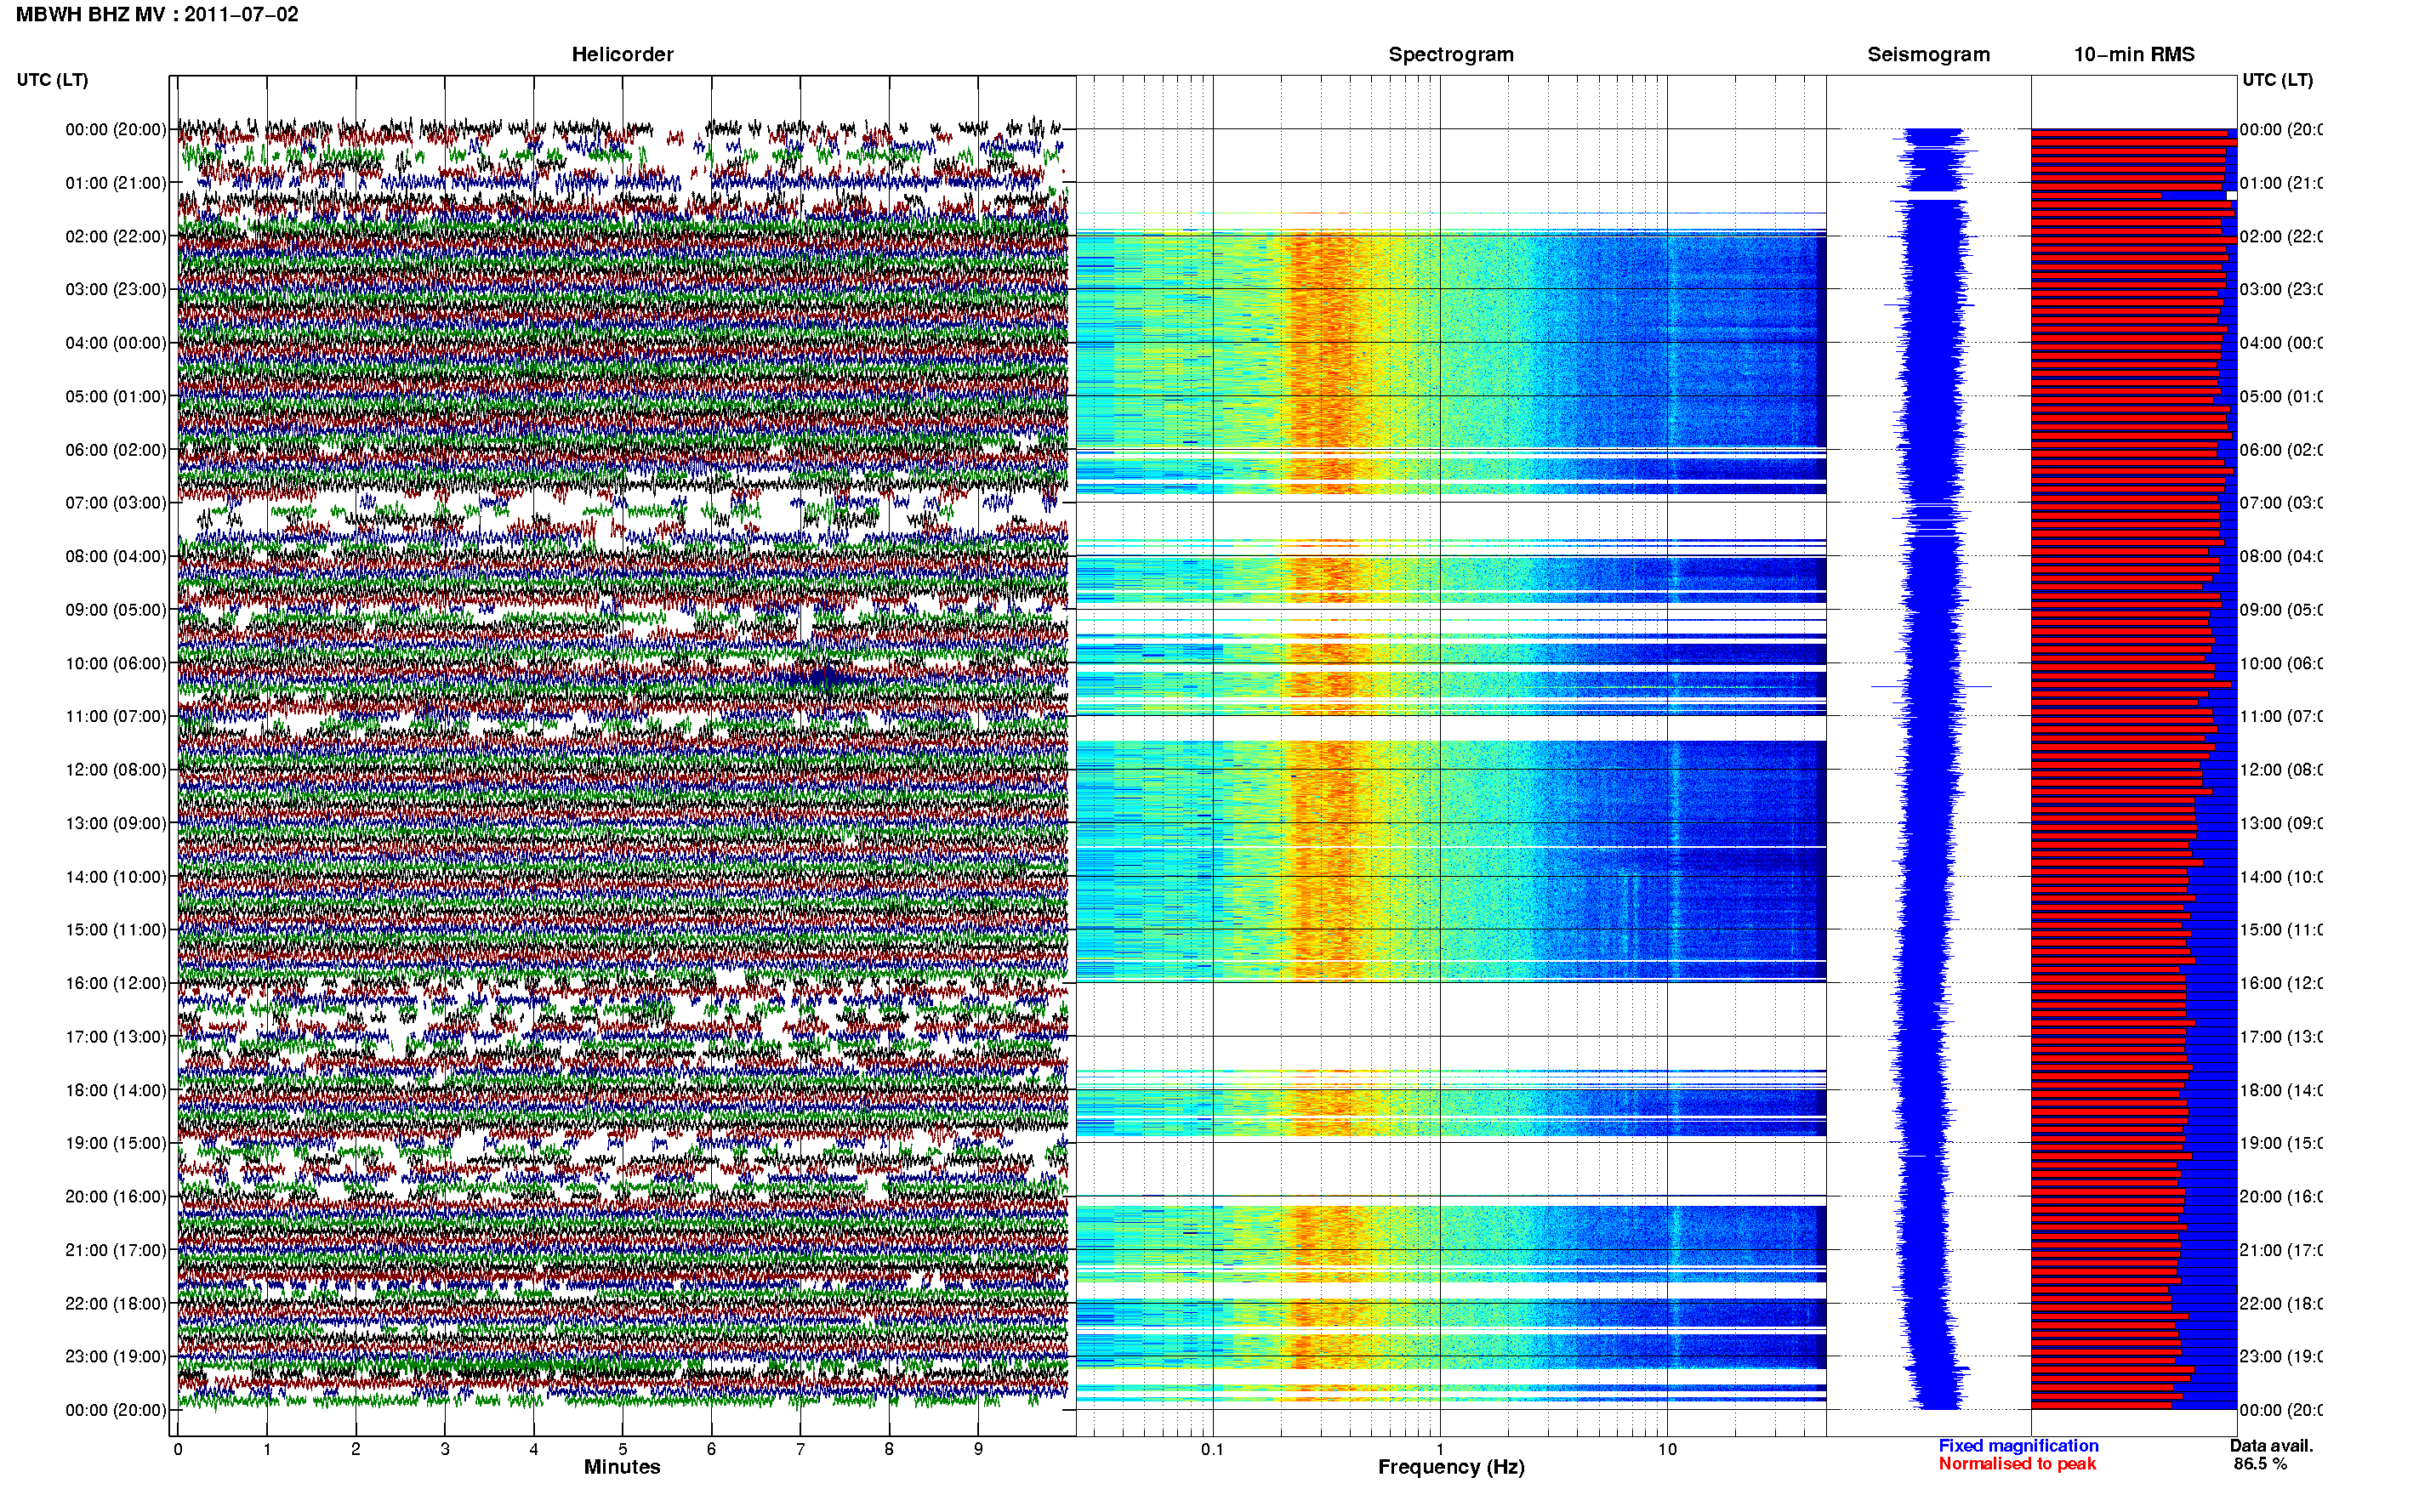This screenshot has height=1512, width=2419.
Task: Select the Helicorder panel heading
Action: tap(622, 55)
